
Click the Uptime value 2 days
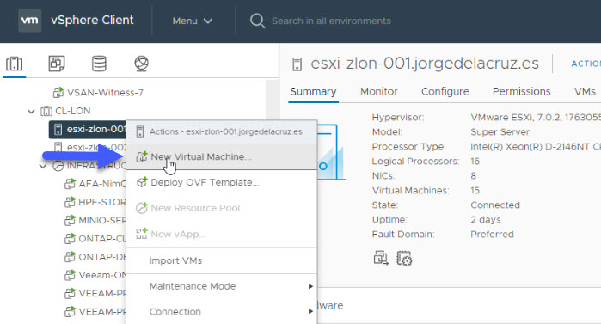coord(486,220)
